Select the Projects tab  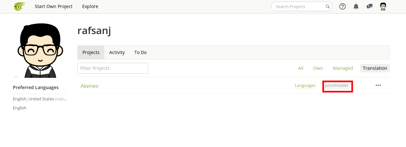[x=91, y=52]
